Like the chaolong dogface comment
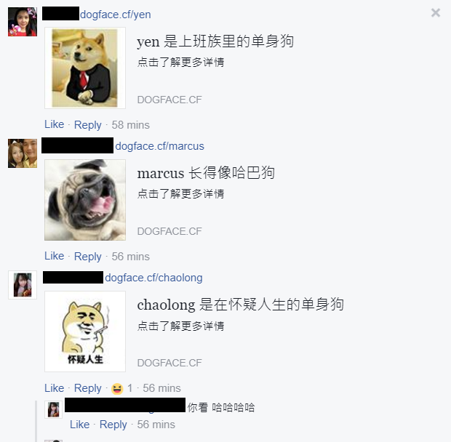The width and height of the screenshot is (451, 442). click(x=54, y=388)
